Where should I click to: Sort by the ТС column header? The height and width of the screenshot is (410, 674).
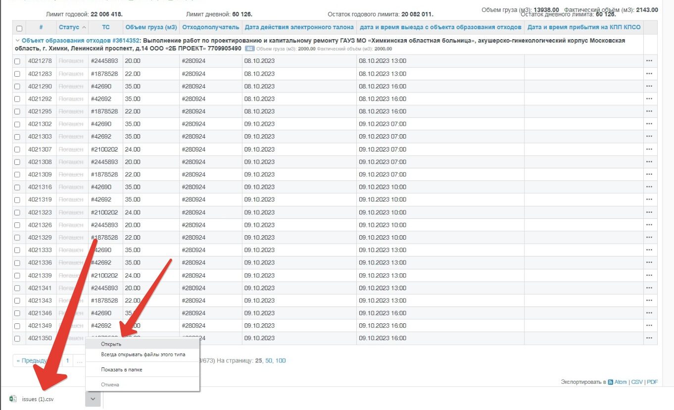coord(106,27)
